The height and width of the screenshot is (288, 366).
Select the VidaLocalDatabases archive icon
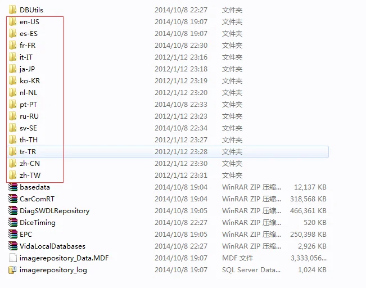(13, 246)
